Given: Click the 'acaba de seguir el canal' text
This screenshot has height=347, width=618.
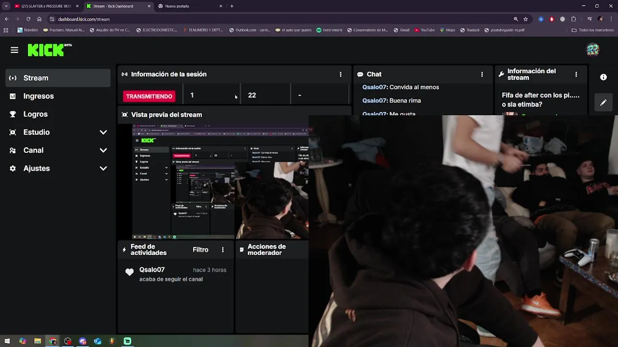Looking at the screenshot, I should click(x=171, y=279).
